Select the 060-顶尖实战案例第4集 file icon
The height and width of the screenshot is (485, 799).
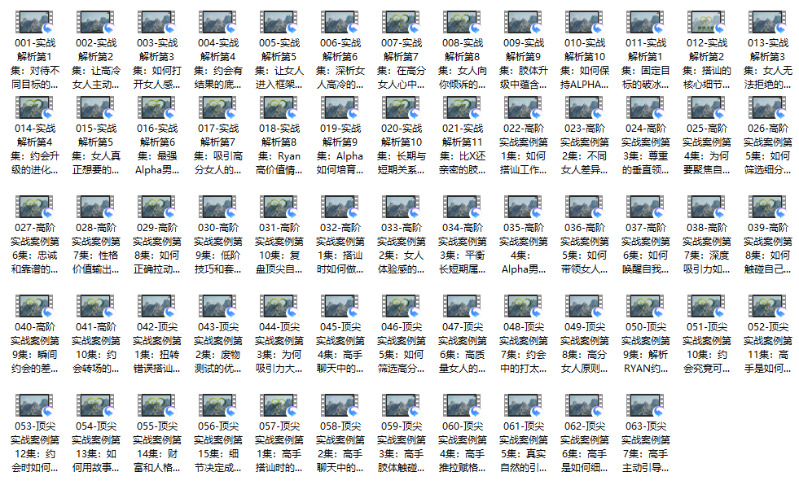point(463,405)
